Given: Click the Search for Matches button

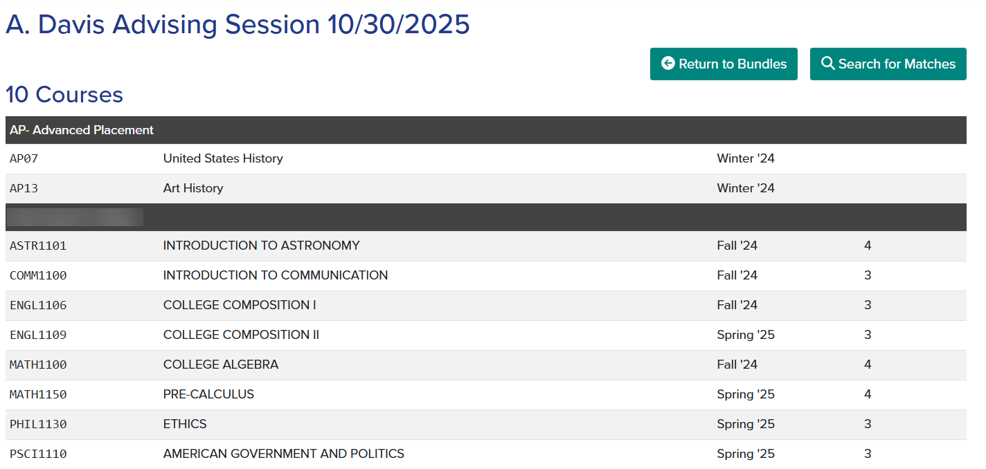Looking at the screenshot, I should (888, 64).
